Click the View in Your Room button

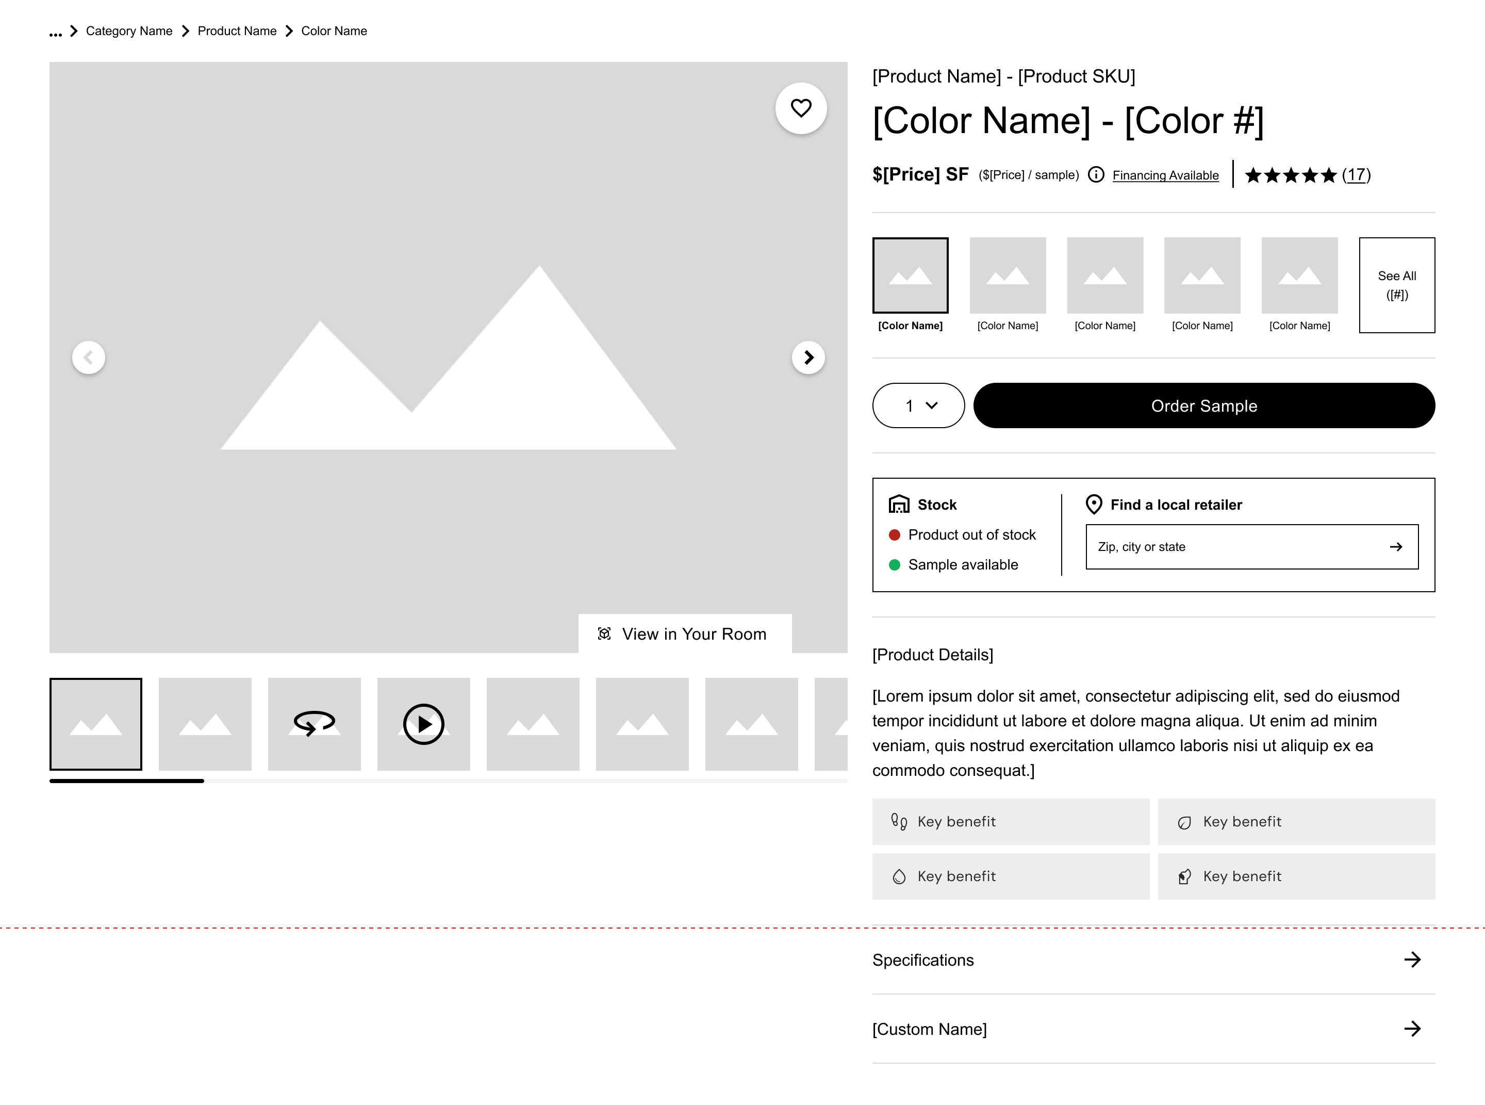[x=685, y=633]
